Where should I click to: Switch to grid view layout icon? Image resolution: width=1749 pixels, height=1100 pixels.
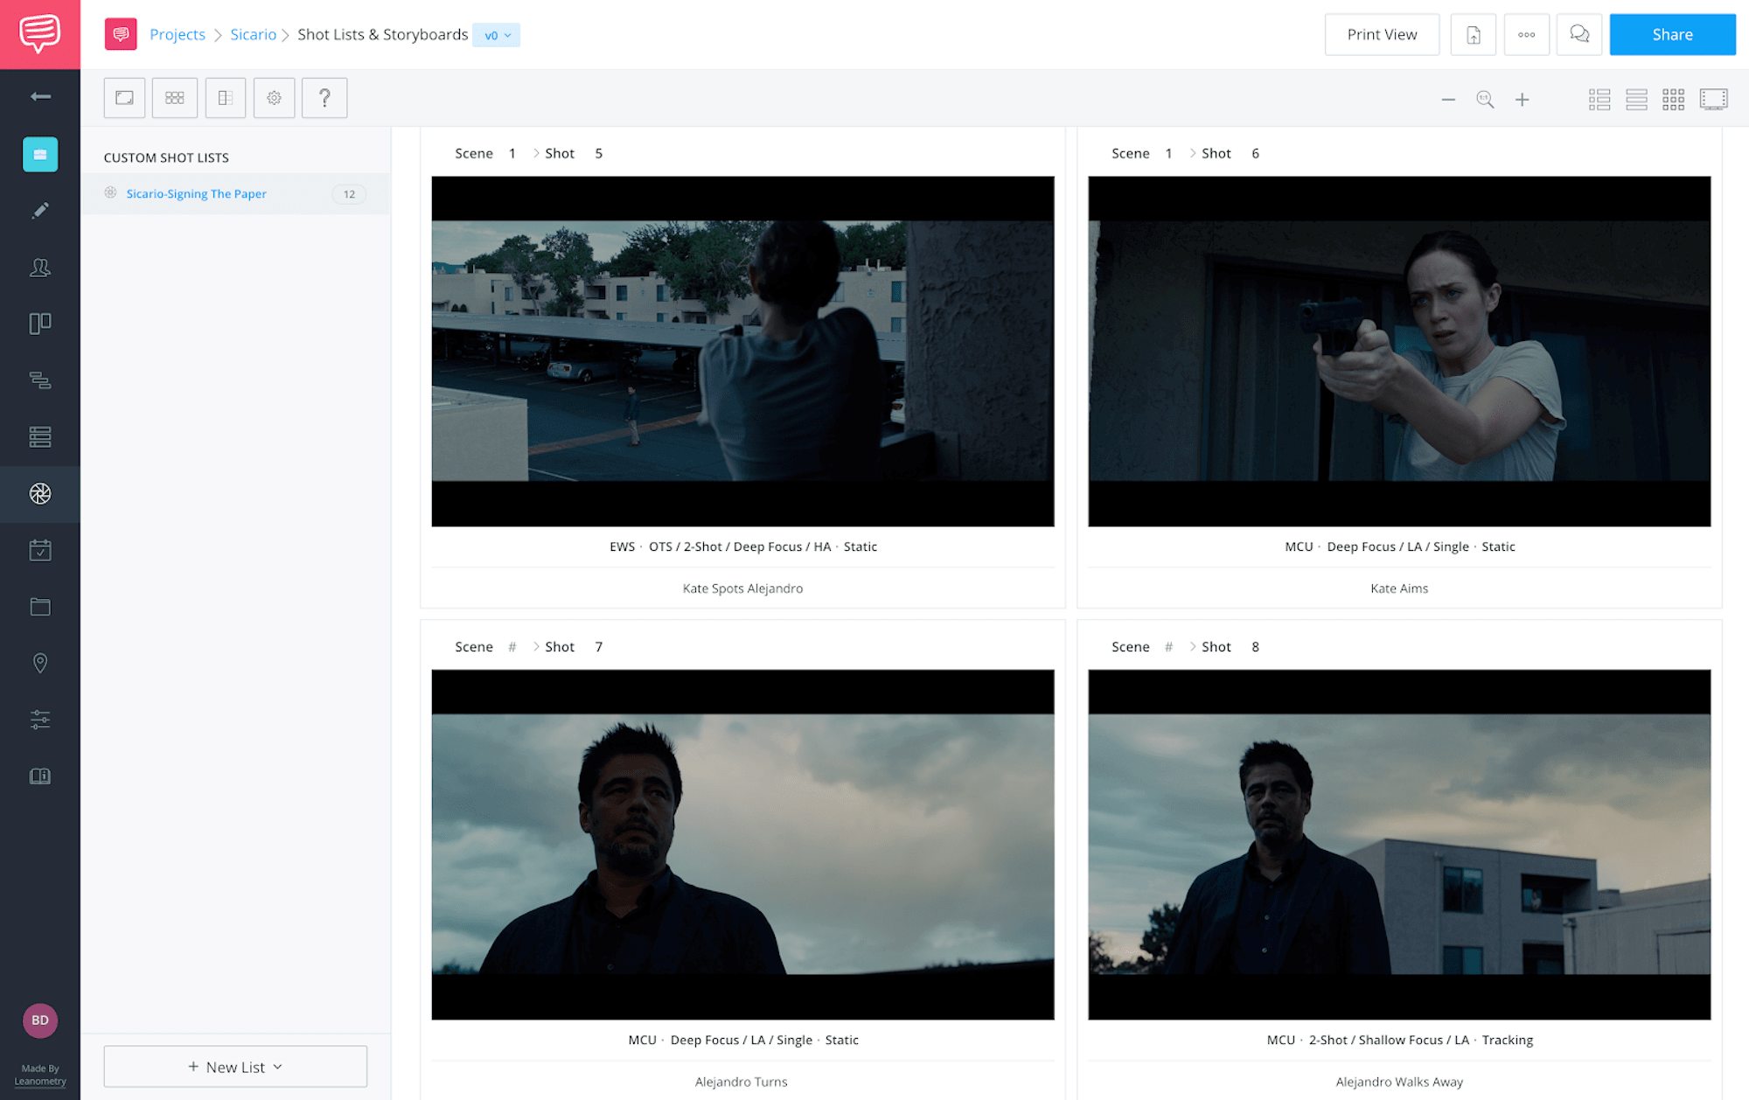pyautogui.click(x=1673, y=100)
